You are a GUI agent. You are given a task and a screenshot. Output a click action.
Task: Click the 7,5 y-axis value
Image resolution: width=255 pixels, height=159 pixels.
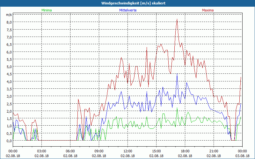[9, 30]
